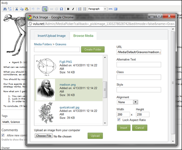The height and width of the screenshot is (150, 182).
Task: Click the Pick Image address bar URL
Action: (x=103, y=24)
